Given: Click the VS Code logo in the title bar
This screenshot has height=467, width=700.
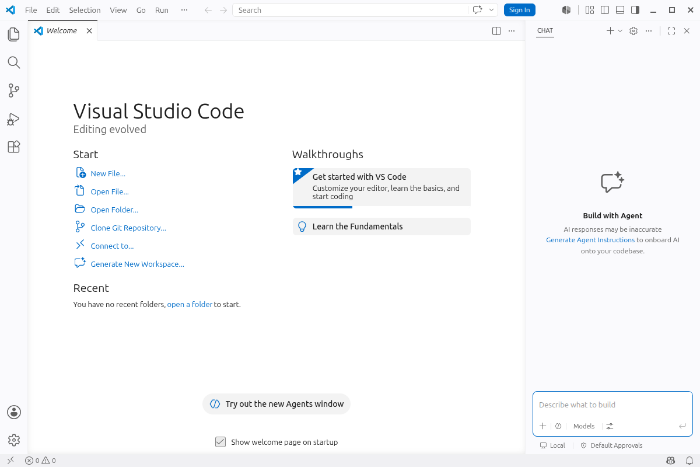Looking at the screenshot, I should coord(10,10).
